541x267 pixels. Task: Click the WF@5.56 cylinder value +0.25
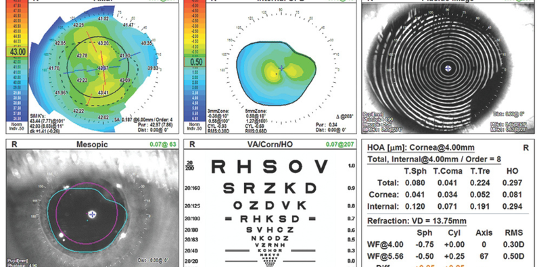tap(455, 257)
